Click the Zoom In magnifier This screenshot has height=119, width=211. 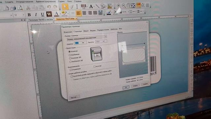click(x=119, y=6)
